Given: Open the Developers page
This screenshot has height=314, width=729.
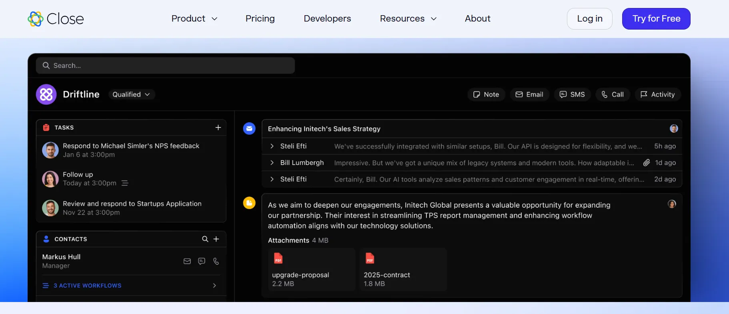Looking at the screenshot, I should point(327,19).
